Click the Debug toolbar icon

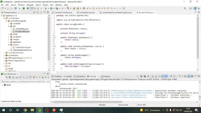[46, 8]
